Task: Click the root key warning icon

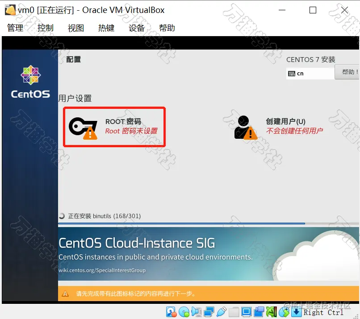Action: (83, 128)
